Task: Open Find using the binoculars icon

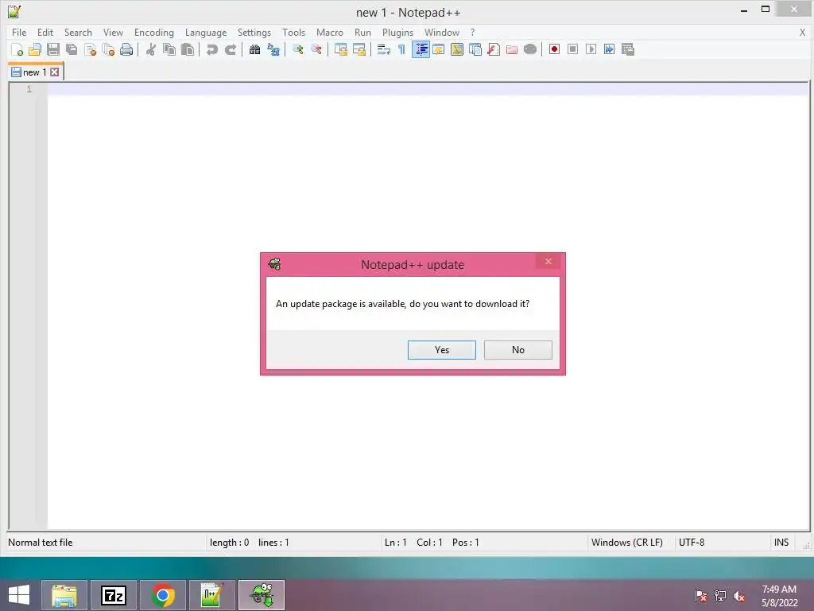Action: pyautogui.click(x=254, y=49)
